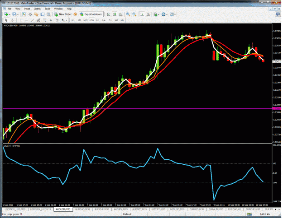The width and height of the screenshot is (283, 218).
Task: Select the Text Label tool
Action: pyautogui.click(x=57, y=20)
